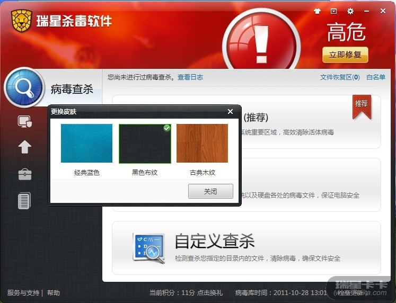This screenshot has width=396, height=303.
Task: Click the 经典蓝色 label text
Action: click(87, 173)
